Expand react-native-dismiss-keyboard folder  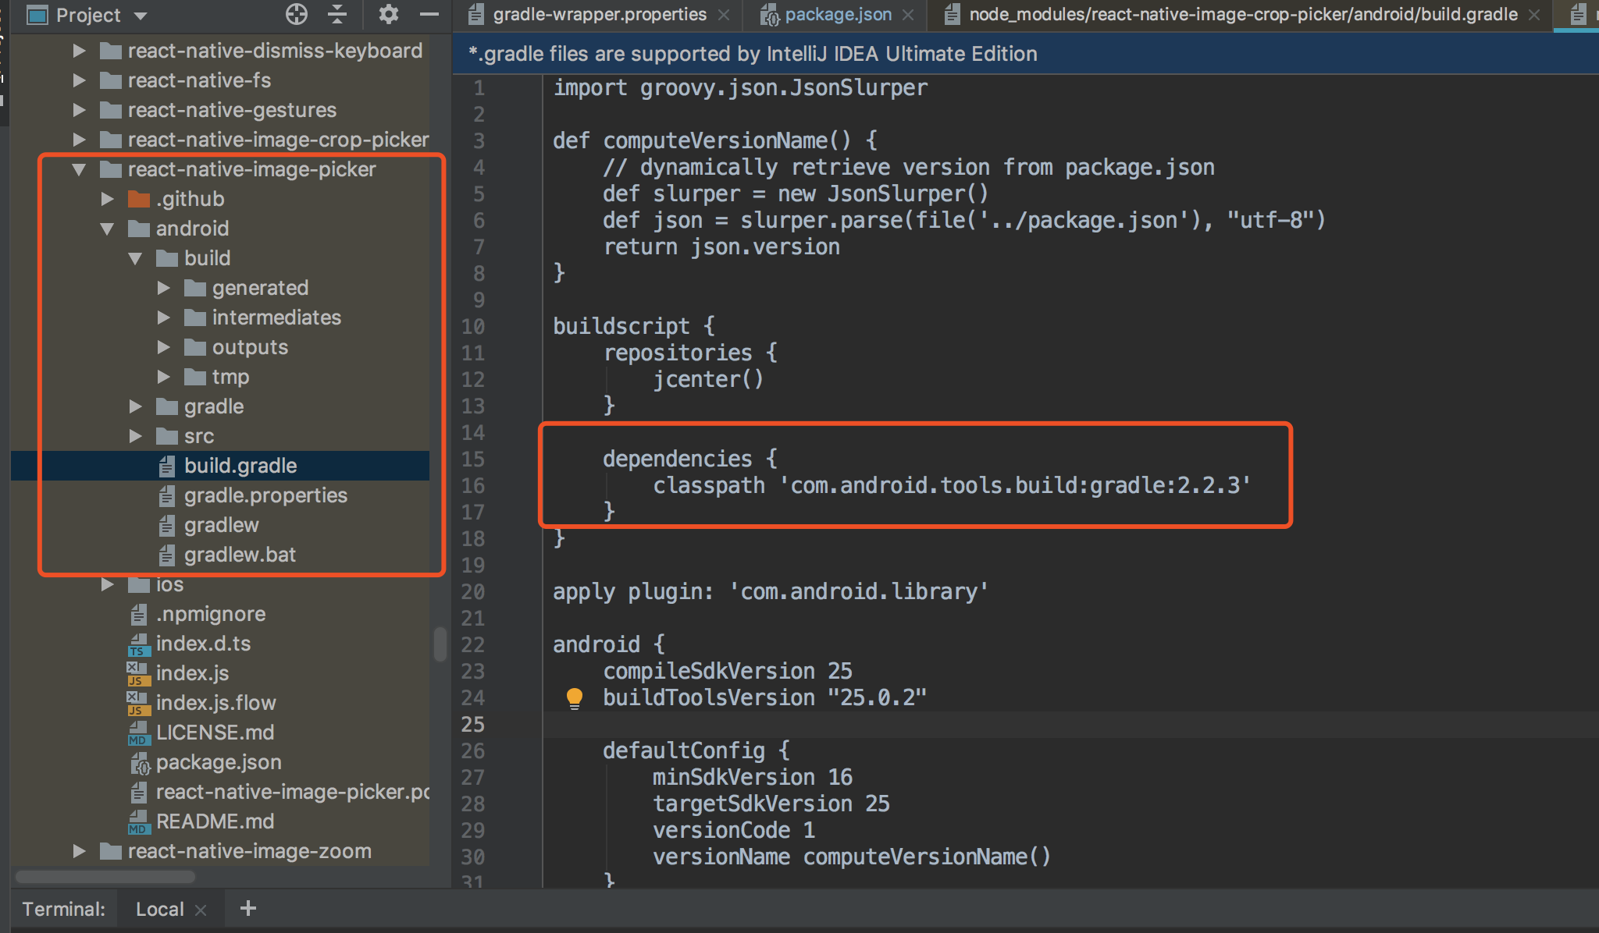(x=79, y=51)
